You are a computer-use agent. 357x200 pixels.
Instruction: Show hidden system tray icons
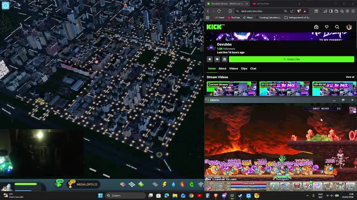point(308,196)
